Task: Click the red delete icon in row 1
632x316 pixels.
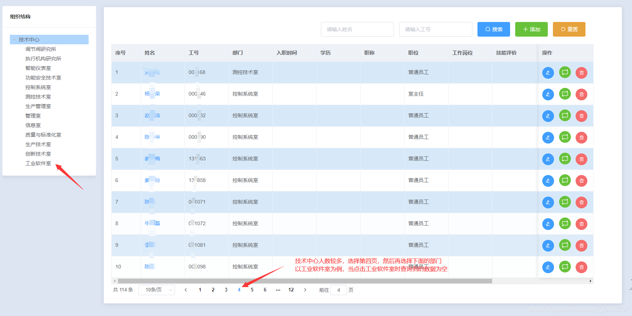Action: 581,73
